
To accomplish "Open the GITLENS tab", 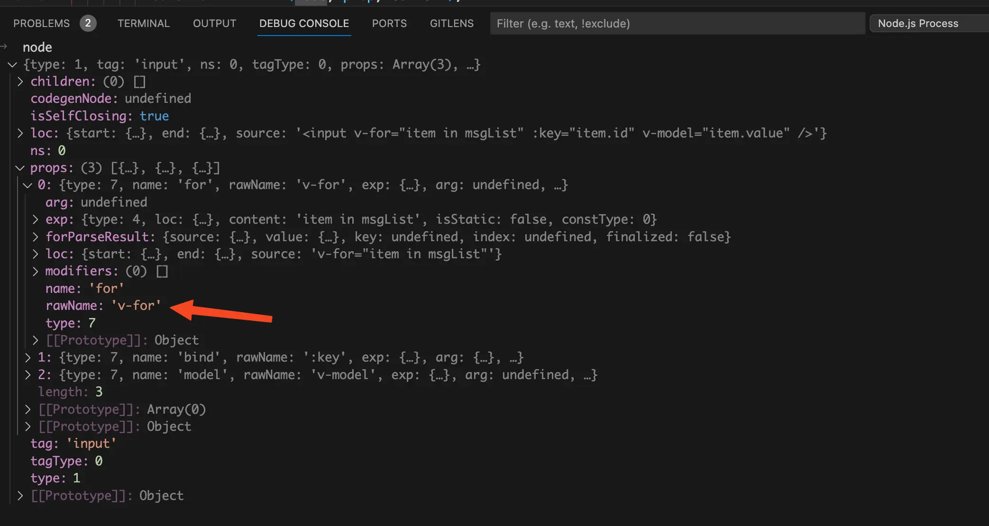I will pos(451,23).
